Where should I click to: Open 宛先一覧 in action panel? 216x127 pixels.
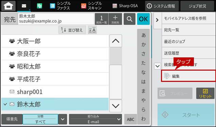(189, 30)
